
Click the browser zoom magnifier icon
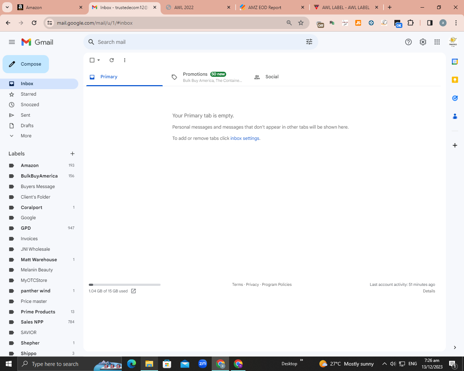pyautogui.click(x=289, y=23)
